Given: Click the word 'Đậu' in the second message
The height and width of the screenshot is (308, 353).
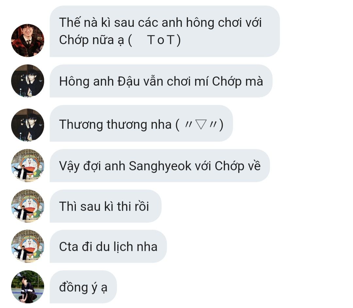Looking at the screenshot, I should tap(129, 81).
